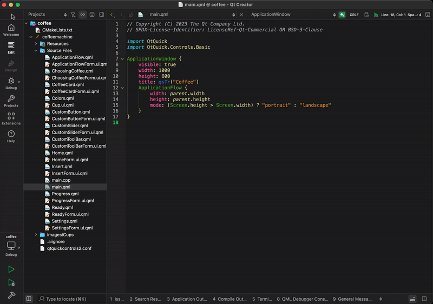The width and height of the screenshot is (433, 304).
Task: Build the project with hammer icon
Action: coord(11,295)
